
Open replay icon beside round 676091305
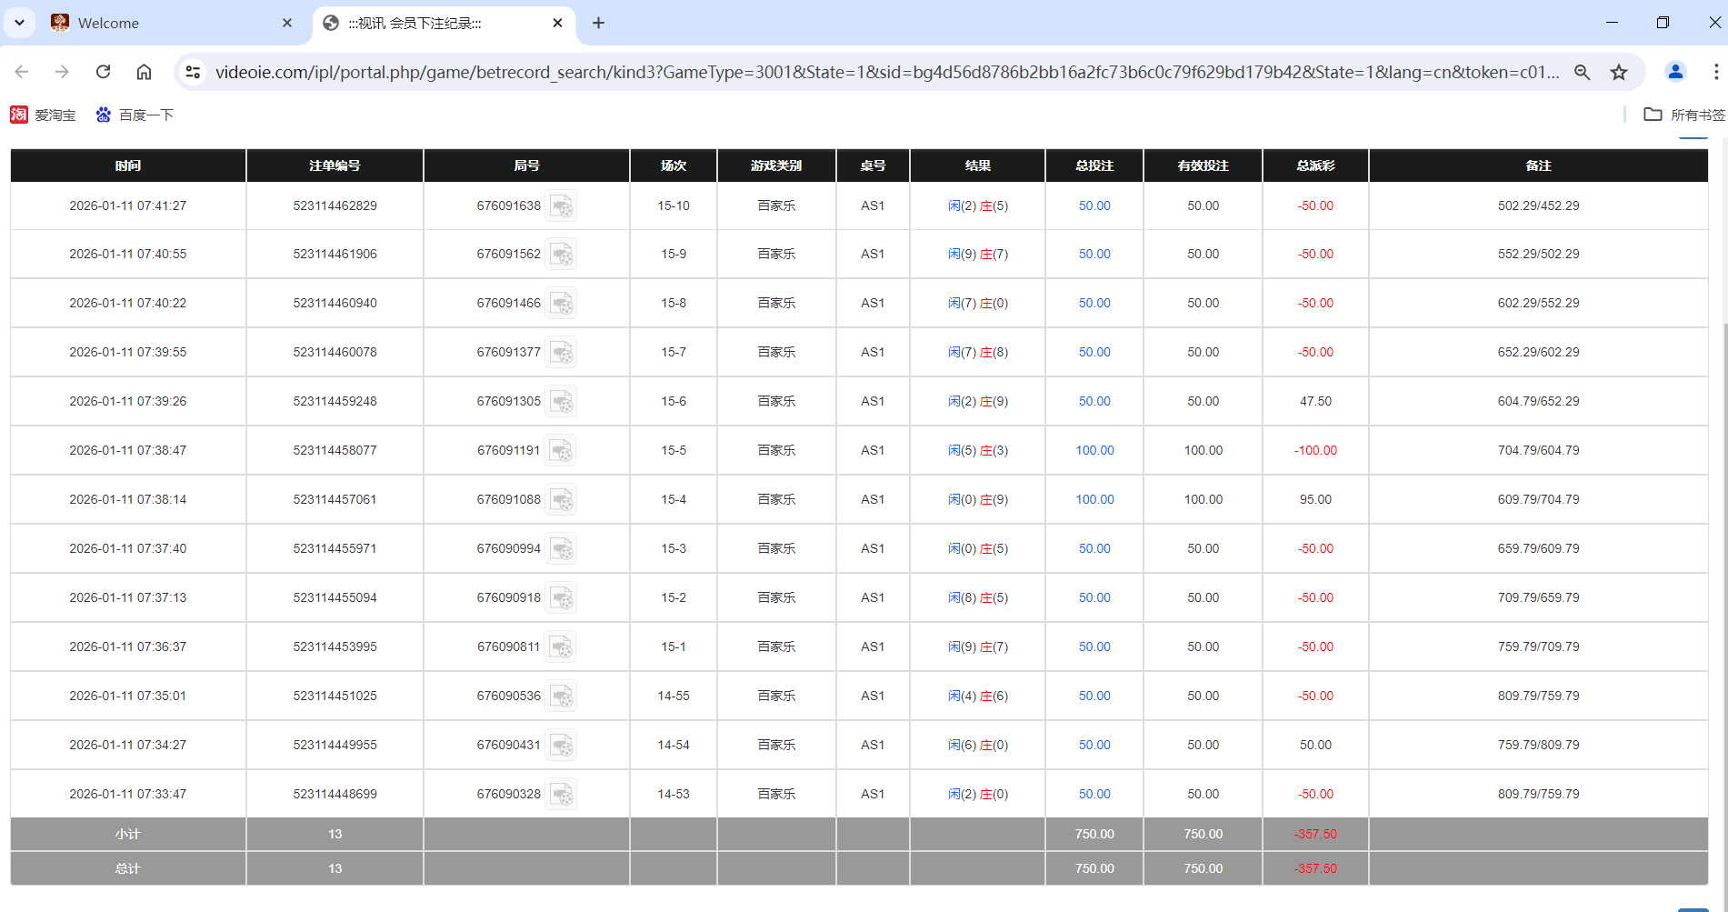click(x=562, y=402)
